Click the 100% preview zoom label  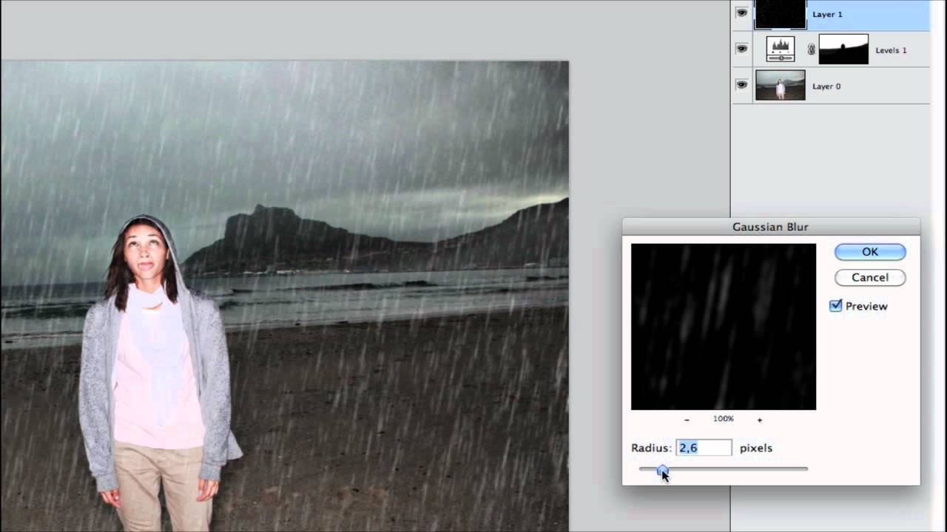(724, 419)
